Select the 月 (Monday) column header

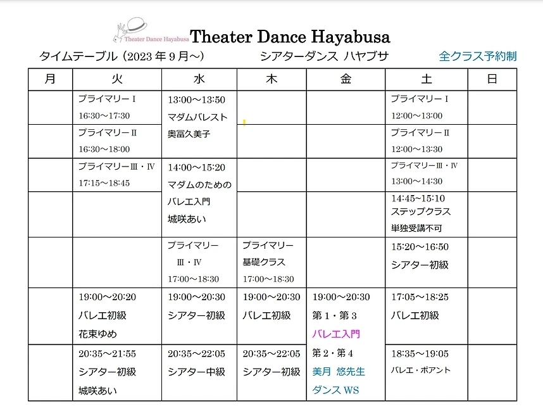(50, 79)
